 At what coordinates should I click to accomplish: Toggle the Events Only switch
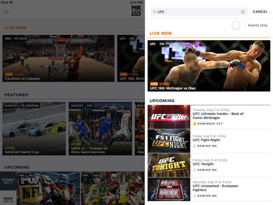coord(238,25)
